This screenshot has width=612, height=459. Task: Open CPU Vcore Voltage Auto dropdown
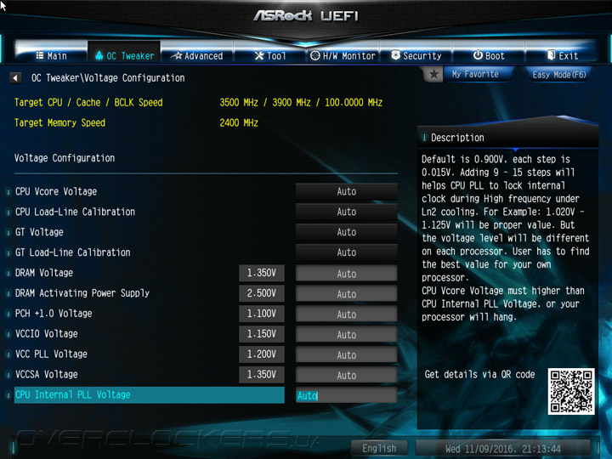click(346, 191)
